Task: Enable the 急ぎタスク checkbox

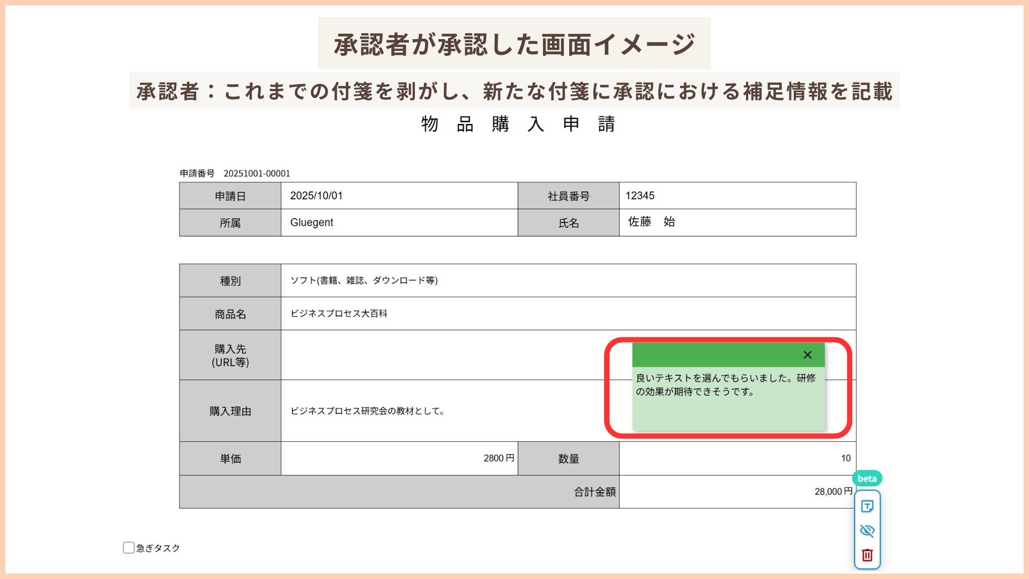Action: [129, 547]
